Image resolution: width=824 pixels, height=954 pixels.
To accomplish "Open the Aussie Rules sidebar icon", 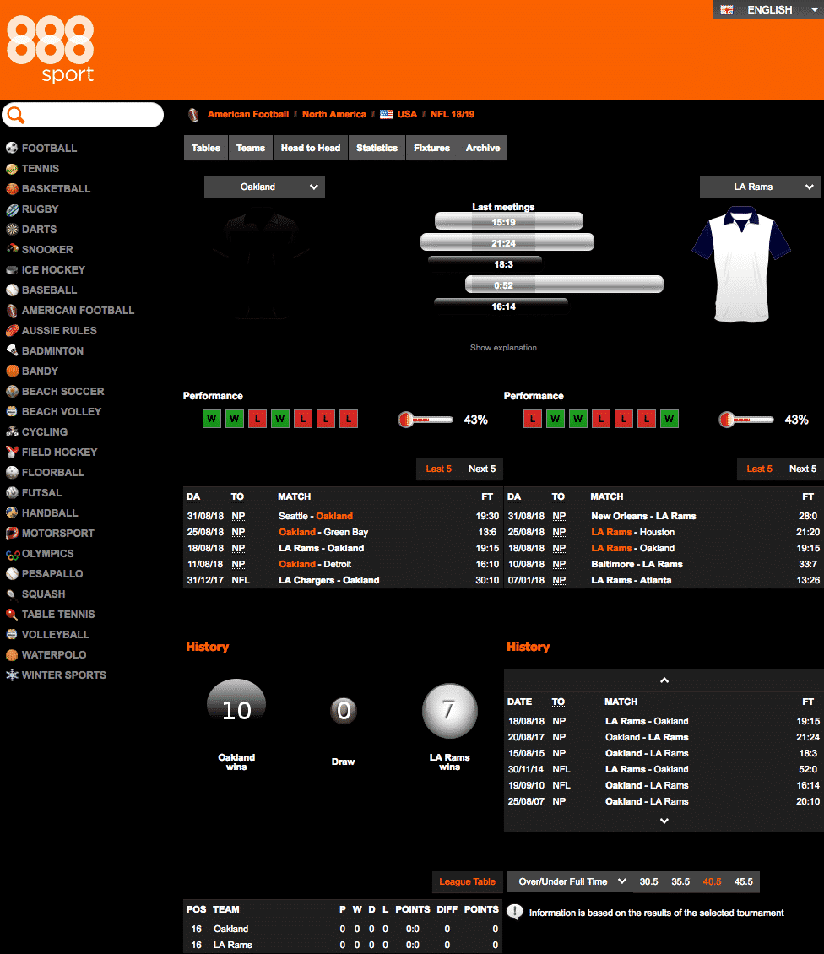I will [x=12, y=330].
